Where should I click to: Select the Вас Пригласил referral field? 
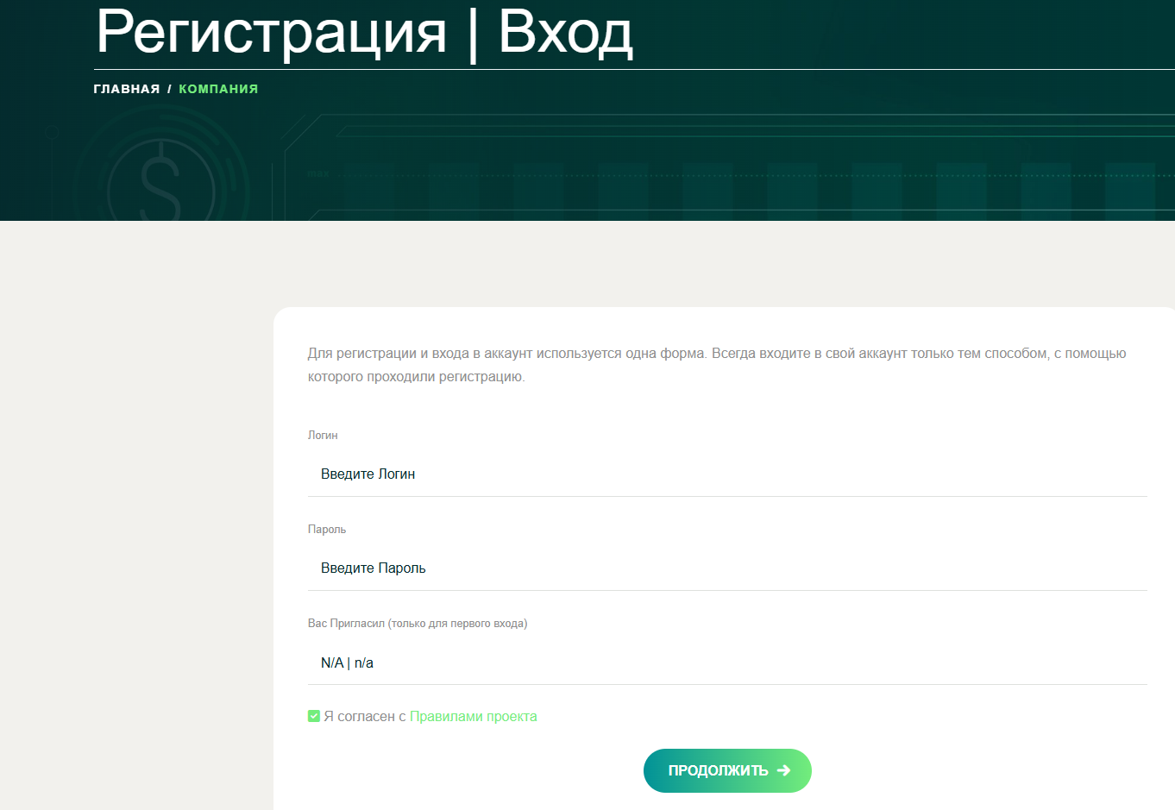click(727, 662)
